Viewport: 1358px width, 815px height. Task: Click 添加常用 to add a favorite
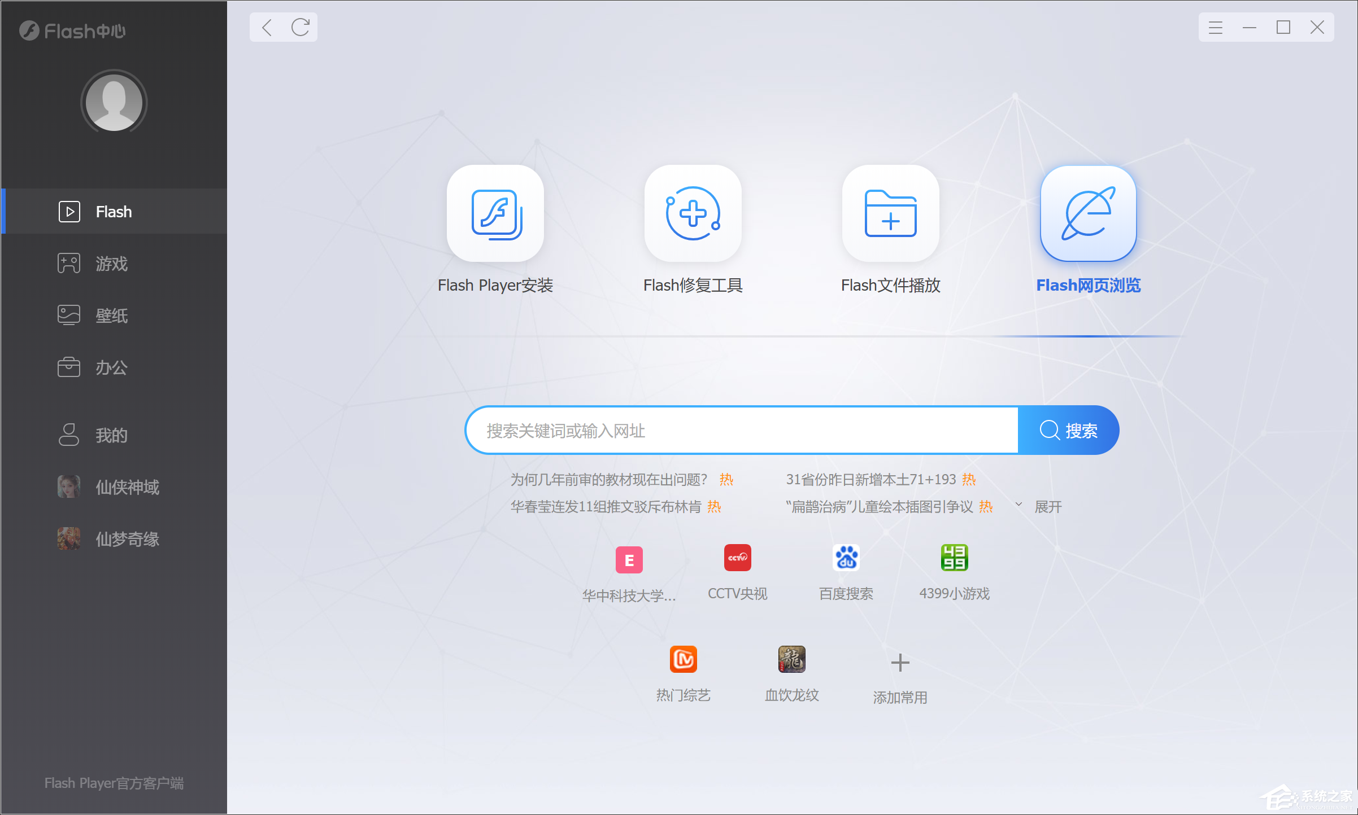899,663
